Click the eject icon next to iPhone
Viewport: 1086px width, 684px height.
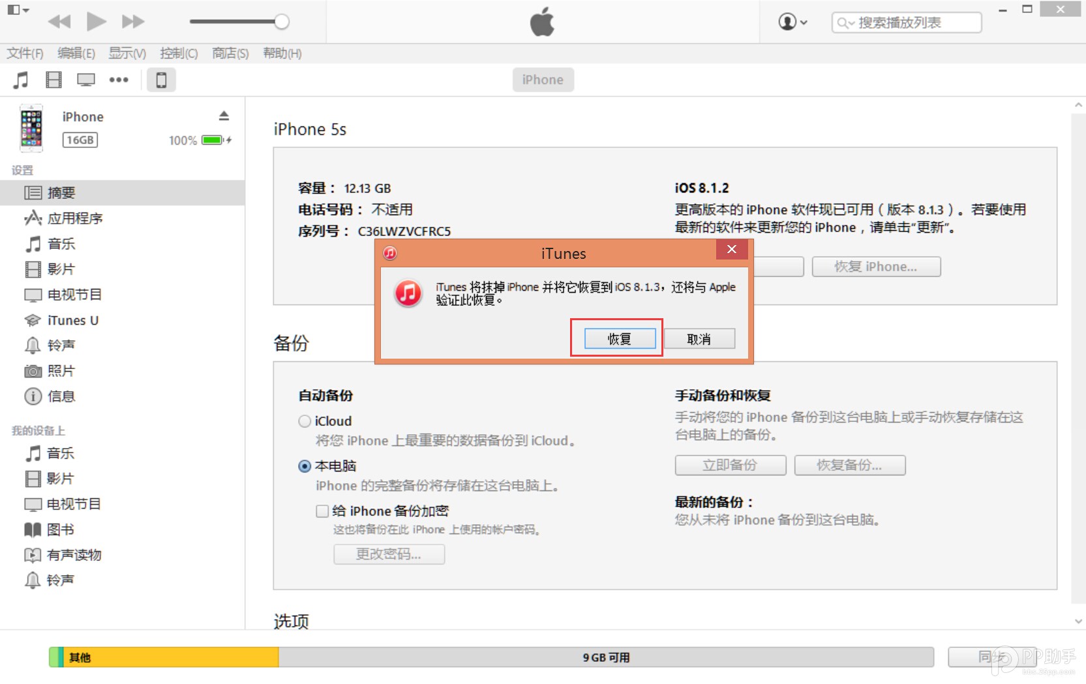click(224, 115)
